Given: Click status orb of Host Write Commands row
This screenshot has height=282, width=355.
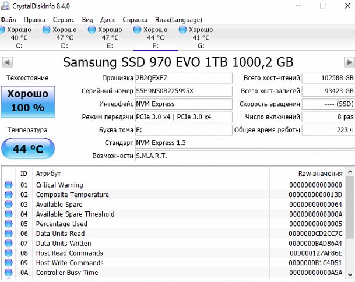Looking at the screenshot, I should tap(9, 263).
